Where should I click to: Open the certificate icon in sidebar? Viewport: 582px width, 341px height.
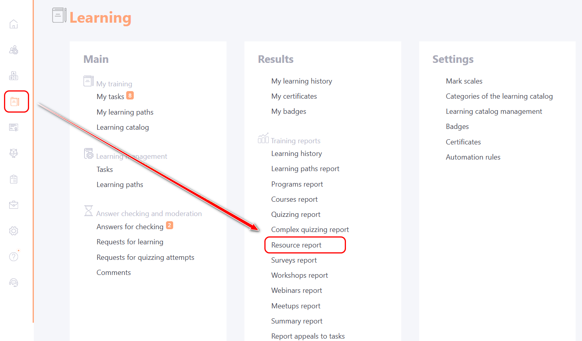pyautogui.click(x=14, y=127)
